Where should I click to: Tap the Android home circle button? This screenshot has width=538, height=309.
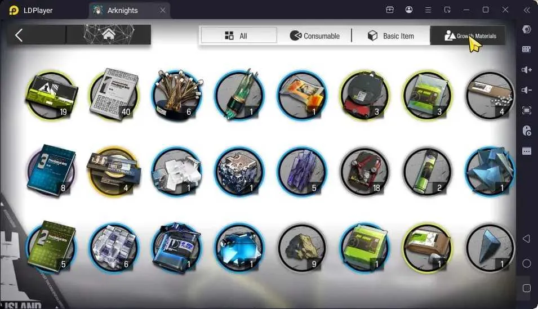click(526, 263)
